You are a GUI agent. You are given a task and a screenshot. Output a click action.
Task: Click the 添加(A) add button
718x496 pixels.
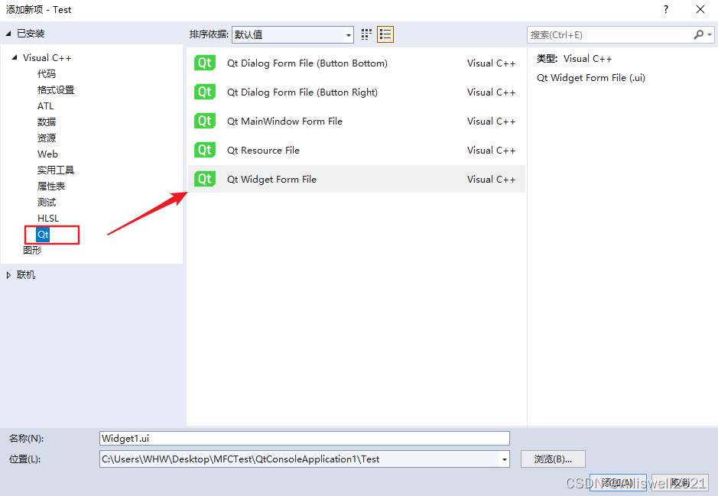point(618,483)
